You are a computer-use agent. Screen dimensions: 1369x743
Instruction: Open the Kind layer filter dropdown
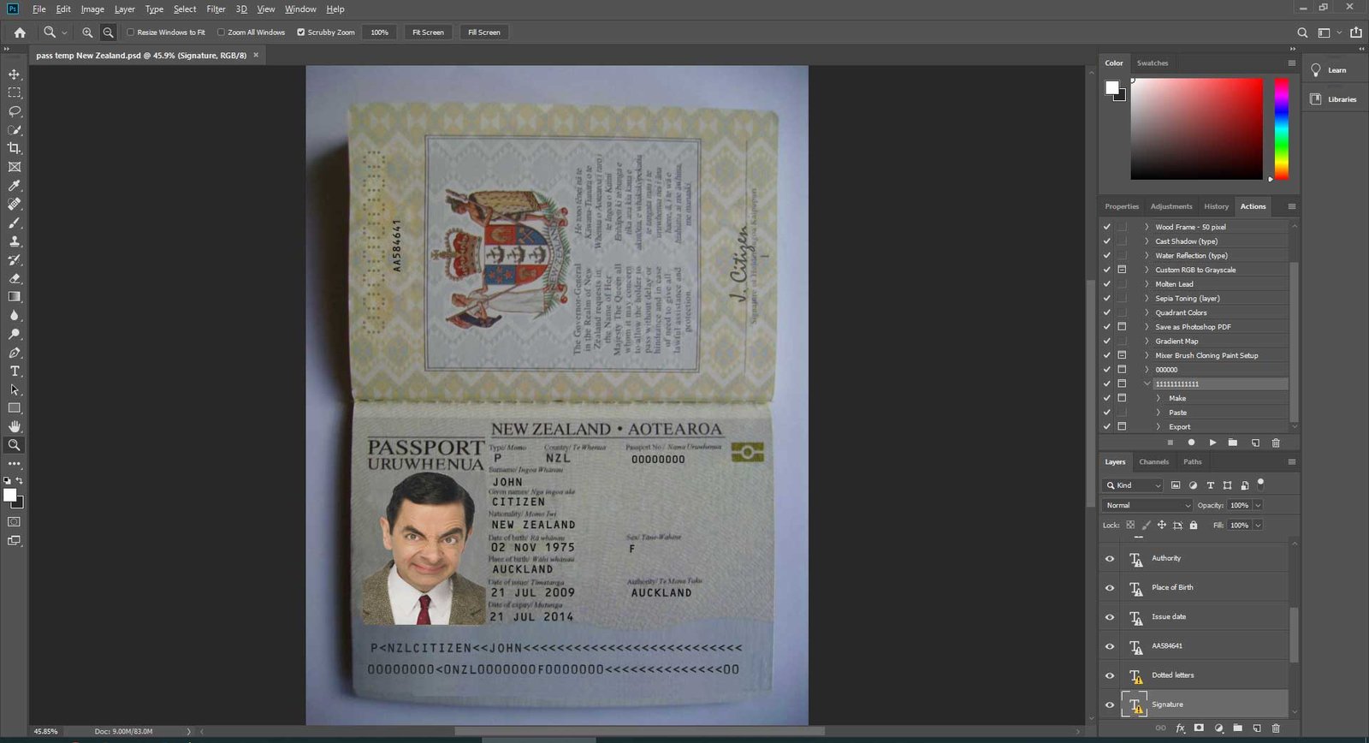pyautogui.click(x=1135, y=485)
